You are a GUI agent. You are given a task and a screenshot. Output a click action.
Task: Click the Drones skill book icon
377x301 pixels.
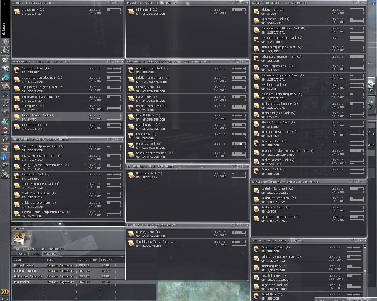(x=17, y=11)
